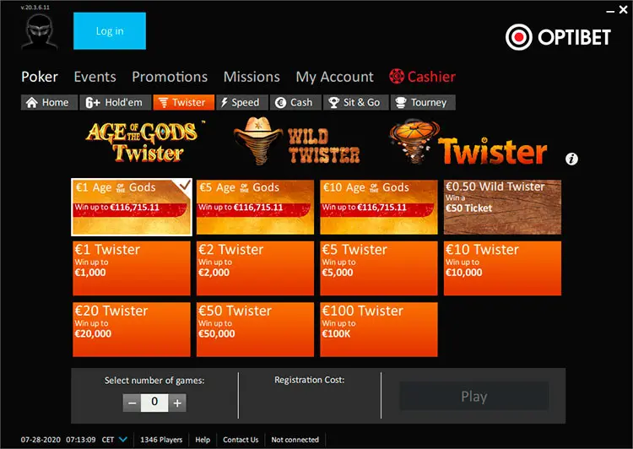Click the masked ninja avatar icon
This screenshot has height=449, width=633.
[39, 31]
